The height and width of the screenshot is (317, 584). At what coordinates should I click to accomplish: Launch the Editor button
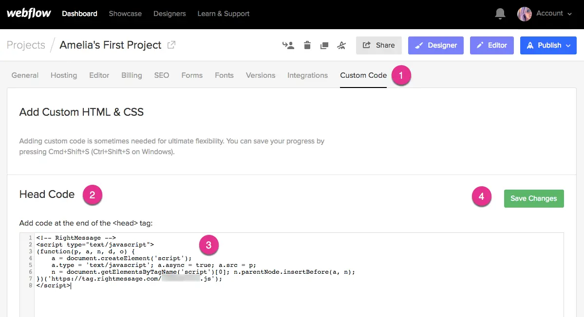[491, 45]
